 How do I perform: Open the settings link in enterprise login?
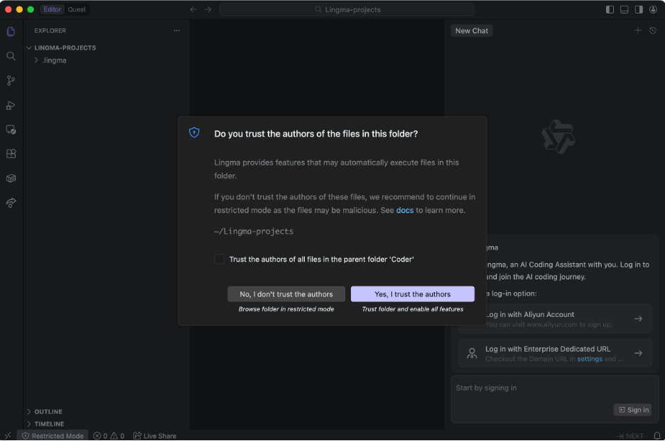pos(590,359)
